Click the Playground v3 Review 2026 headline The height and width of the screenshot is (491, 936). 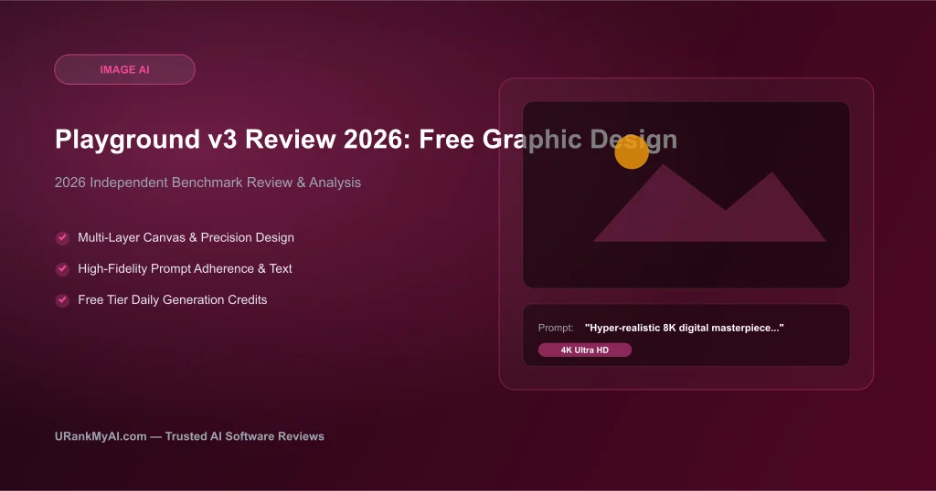pyautogui.click(x=366, y=140)
